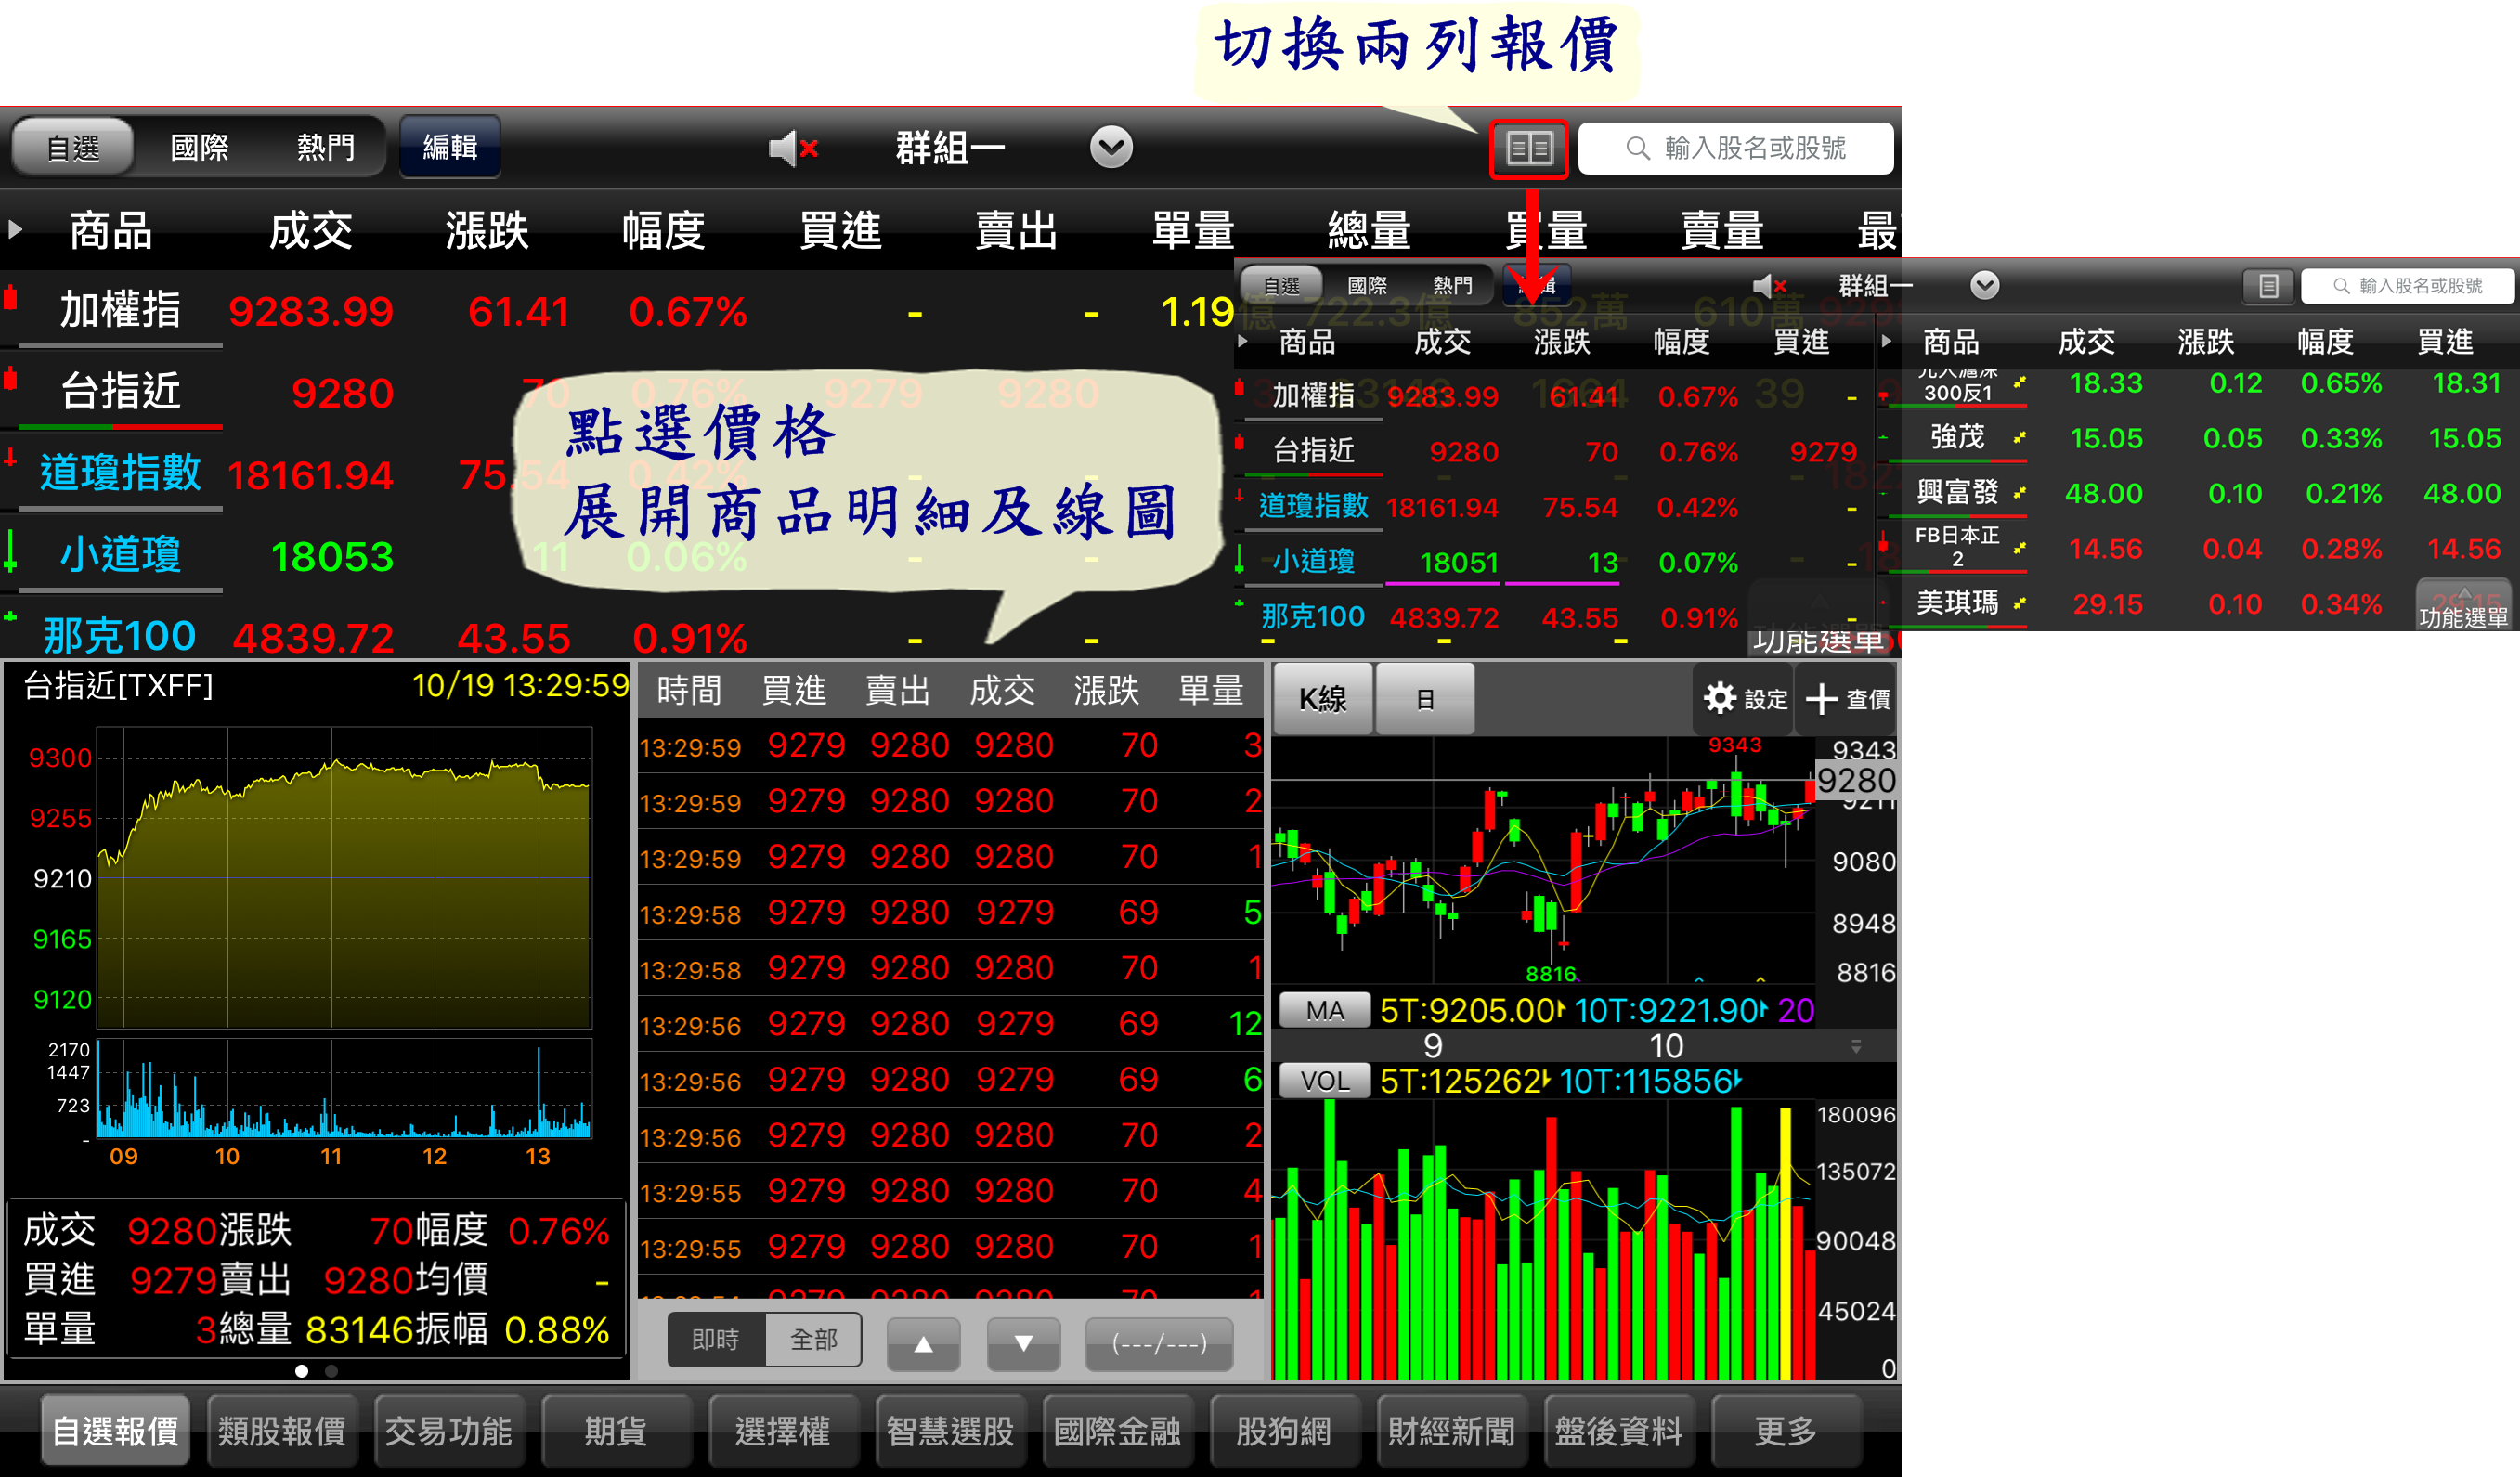Click 9283.99 price of 加權指 in main list
Screen dimensions: 2520x1477
tap(311, 312)
